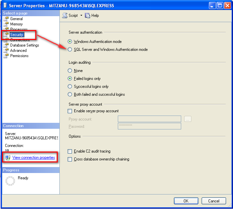The image size is (233, 209).
Task: Enable server proxy account checkbox
Action: coord(70,111)
